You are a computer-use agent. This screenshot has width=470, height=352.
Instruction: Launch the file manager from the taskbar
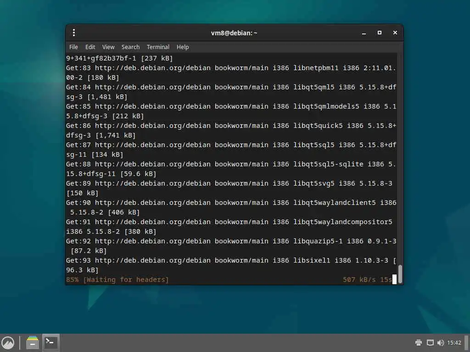pyautogui.click(x=33, y=343)
